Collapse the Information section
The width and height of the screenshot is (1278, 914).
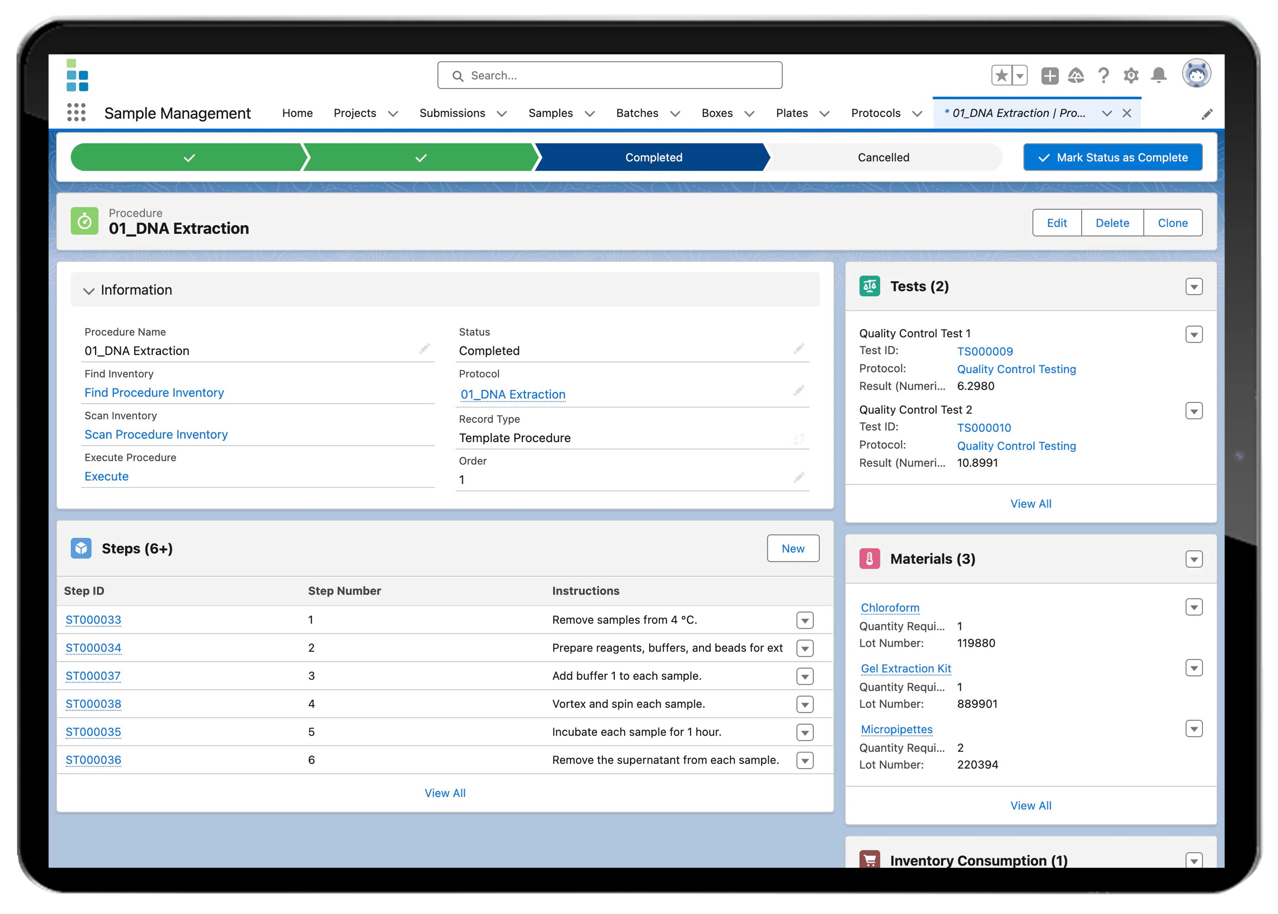89,291
